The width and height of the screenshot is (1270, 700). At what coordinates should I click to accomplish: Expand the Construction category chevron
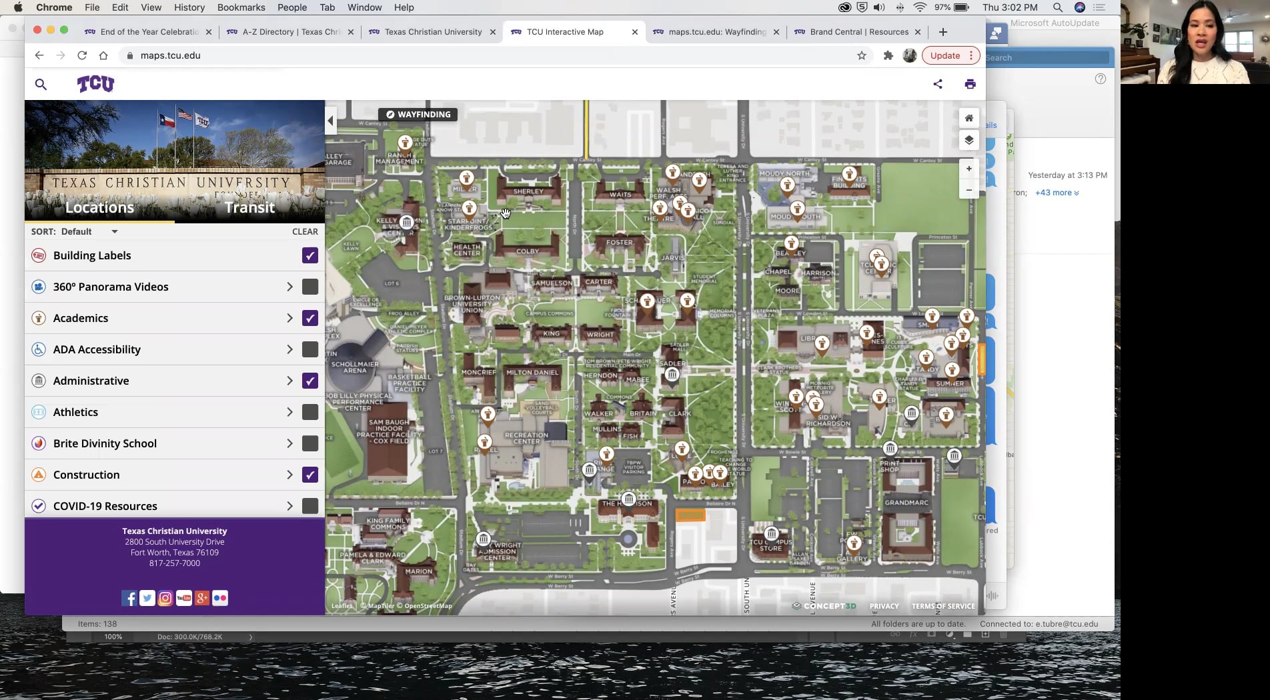click(289, 475)
